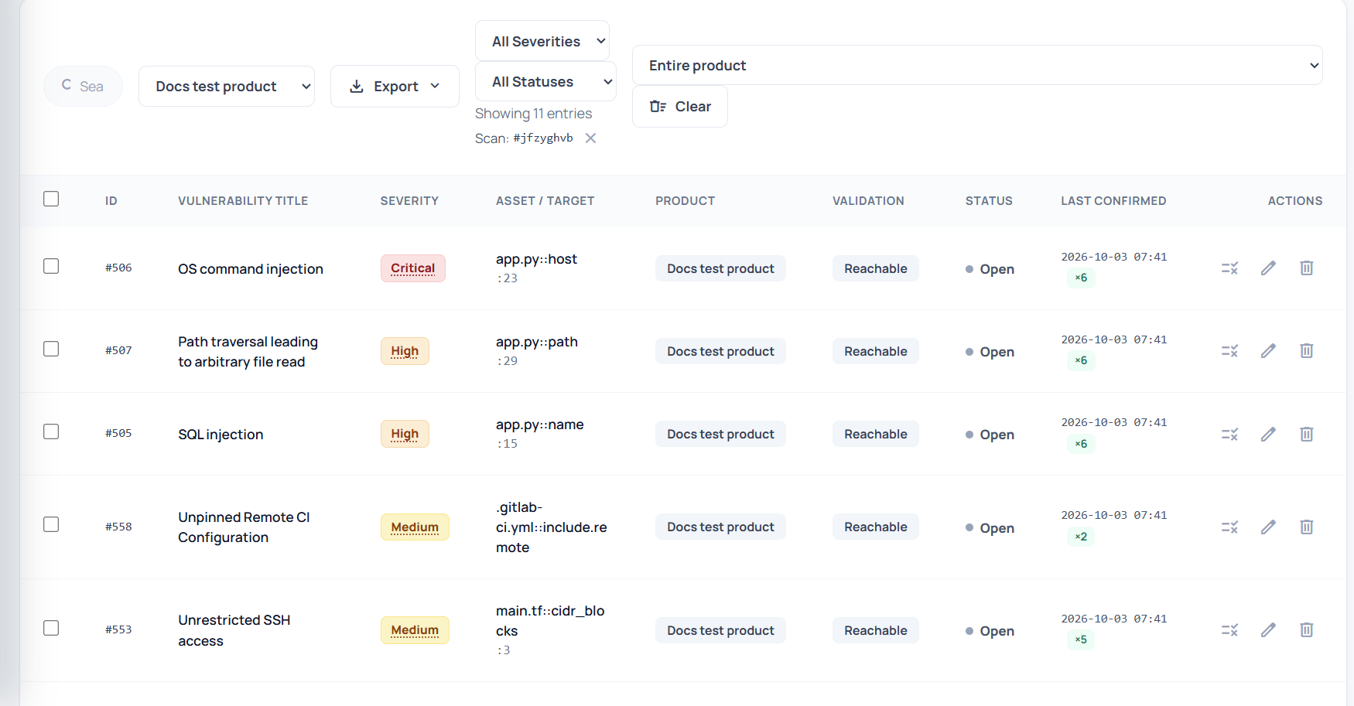Image resolution: width=1354 pixels, height=706 pixels.
Task: Open the All Statuses filter
Action: pos(545,81)
